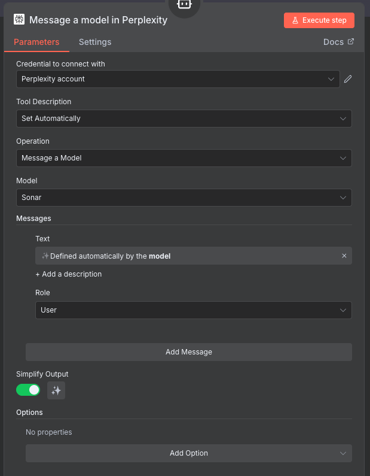Screen dimensions: 370x476
Task: Open the Perplexity account credential dropdown
Action: [x=178, y=79]
